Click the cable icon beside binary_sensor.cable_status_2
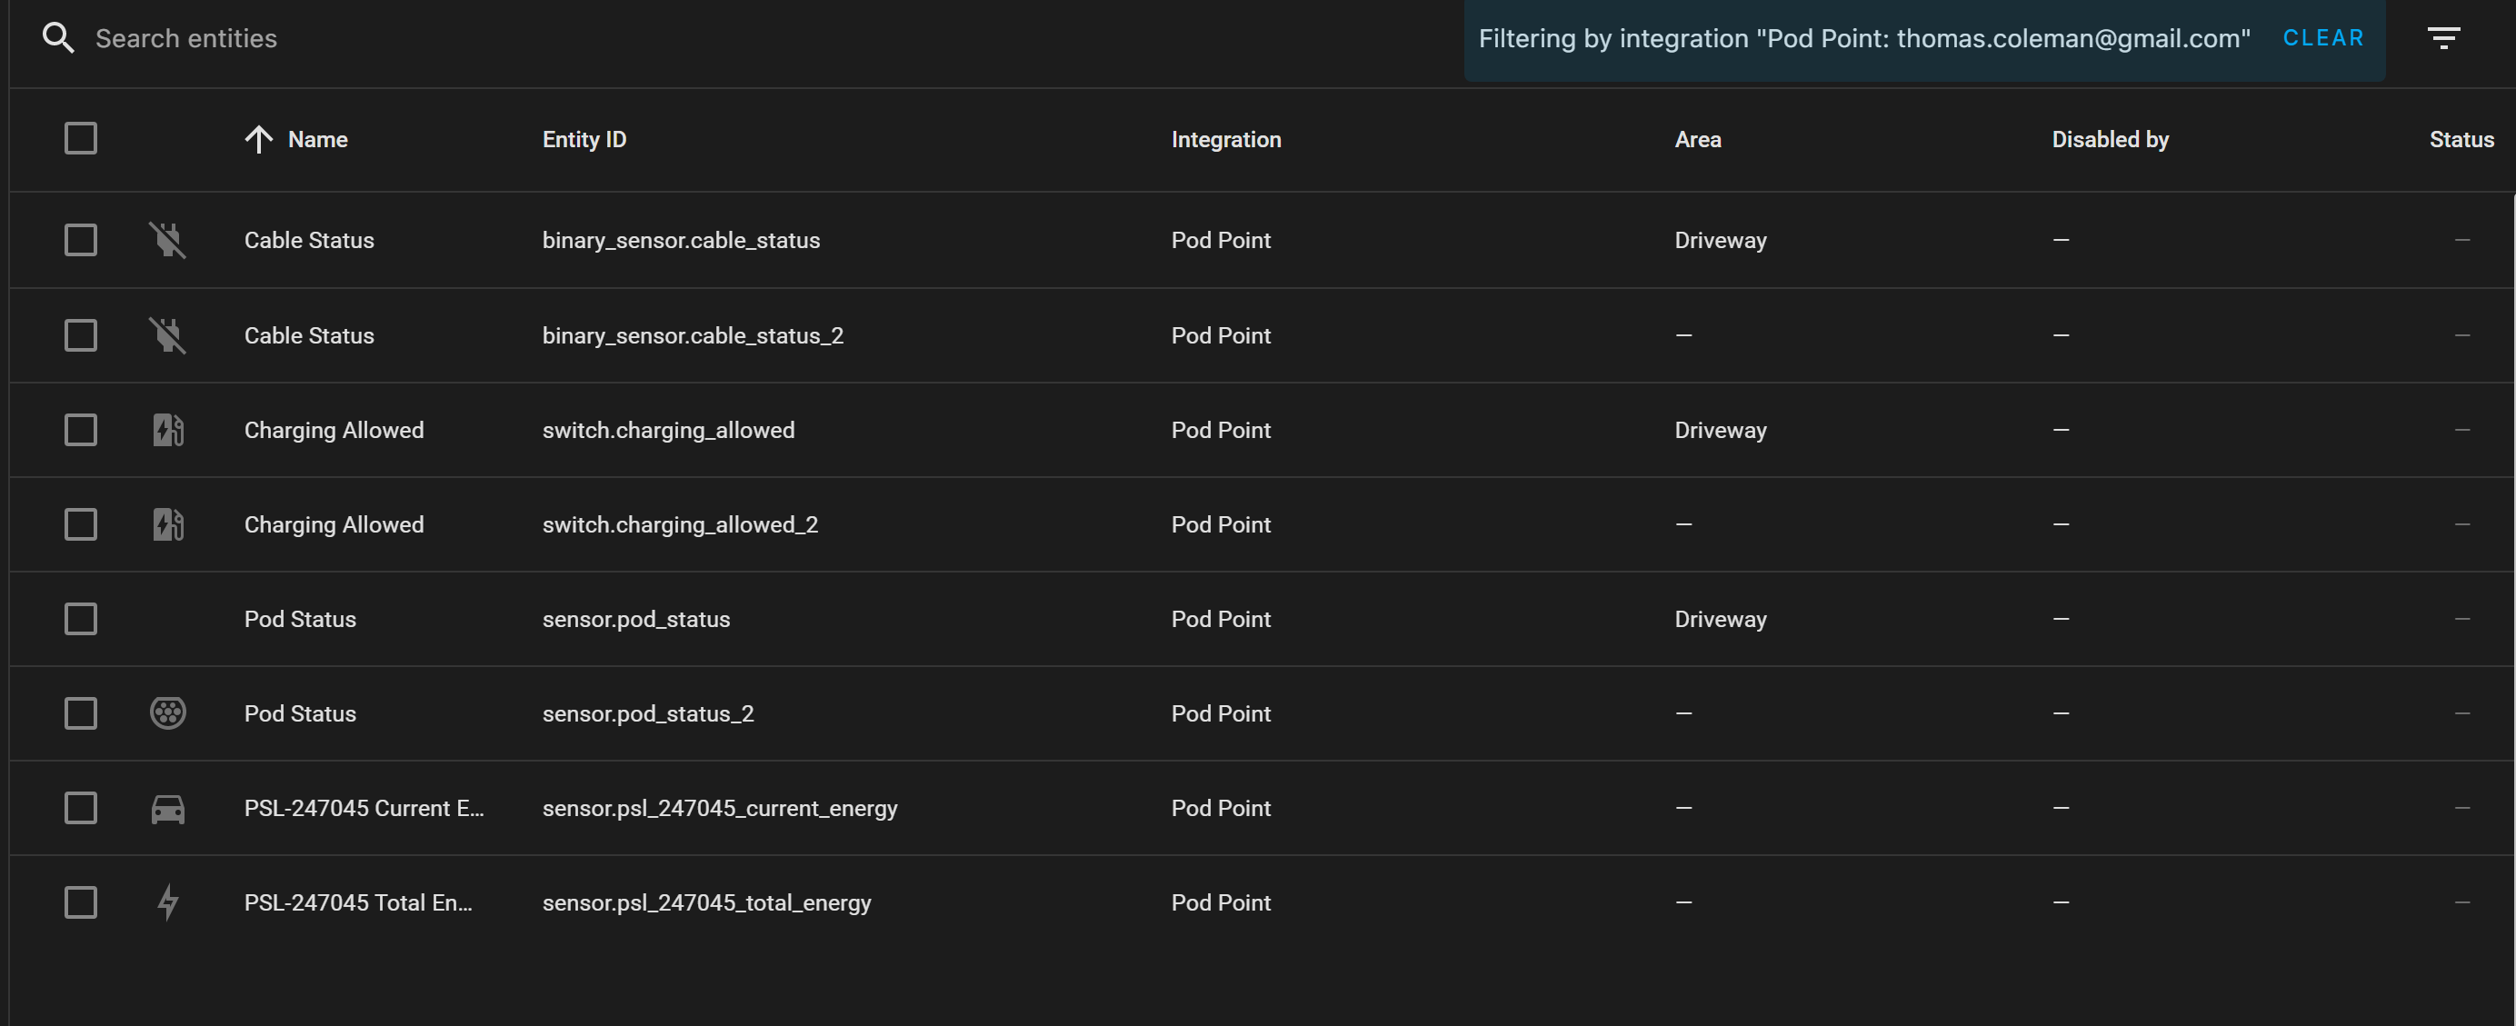This screenshot has width=2516, height=1026. click(x=167, y=334)
